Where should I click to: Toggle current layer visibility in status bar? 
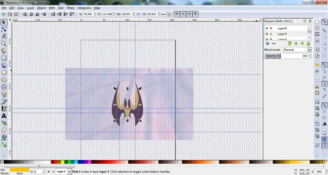point(49,172)
